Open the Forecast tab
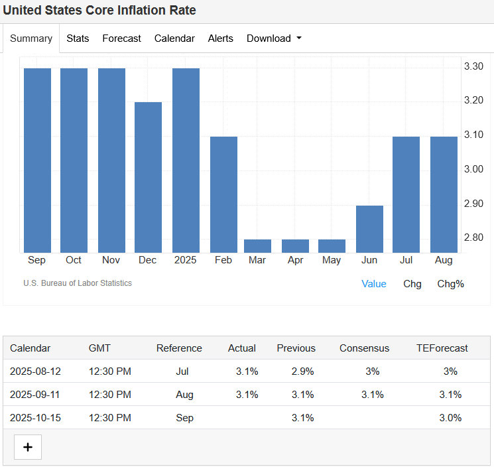The image size is (494, 469). [121, 38]
